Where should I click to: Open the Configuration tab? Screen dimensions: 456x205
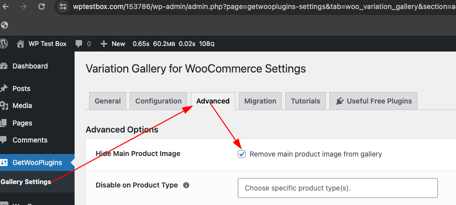158,101
